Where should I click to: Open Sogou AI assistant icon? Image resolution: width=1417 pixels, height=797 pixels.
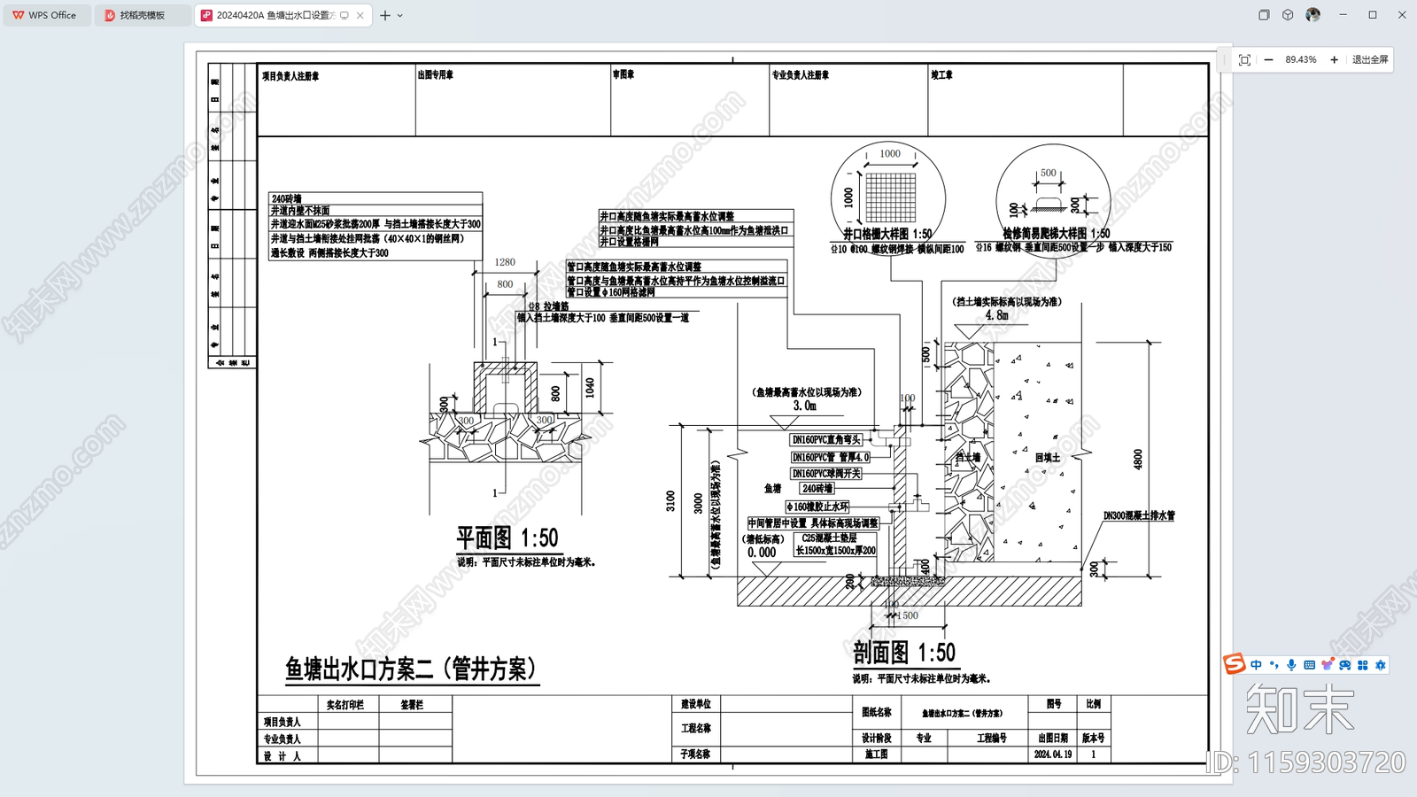[x=1380, y=665]
